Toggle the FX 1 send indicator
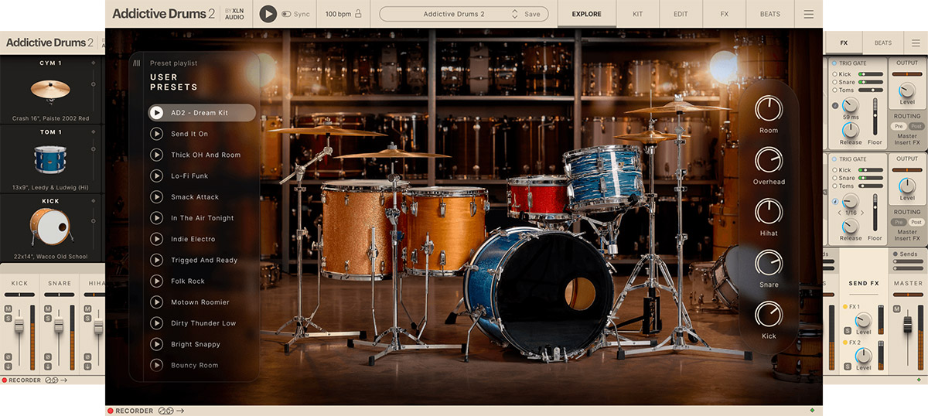 tap(846, 307)
